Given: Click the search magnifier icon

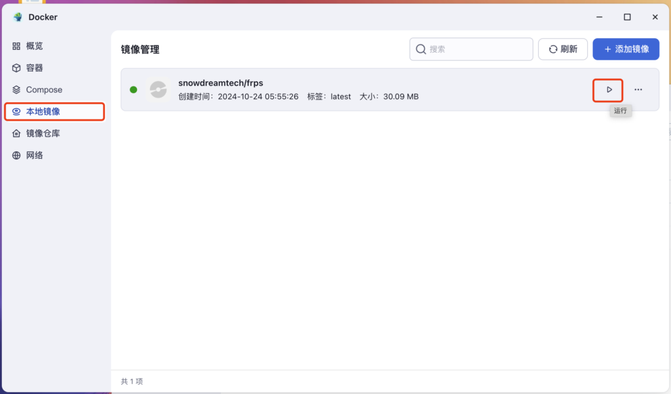Looking at the screenshot, I should [421, 49].
